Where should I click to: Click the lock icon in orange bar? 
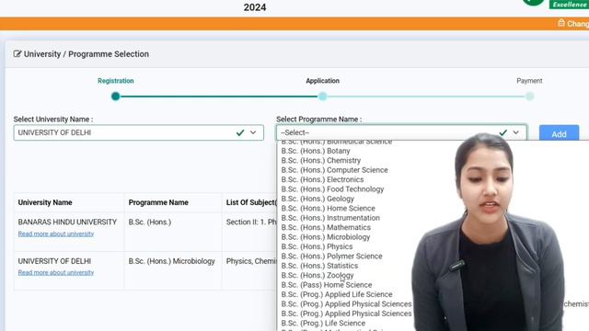[x=561, y=23]
